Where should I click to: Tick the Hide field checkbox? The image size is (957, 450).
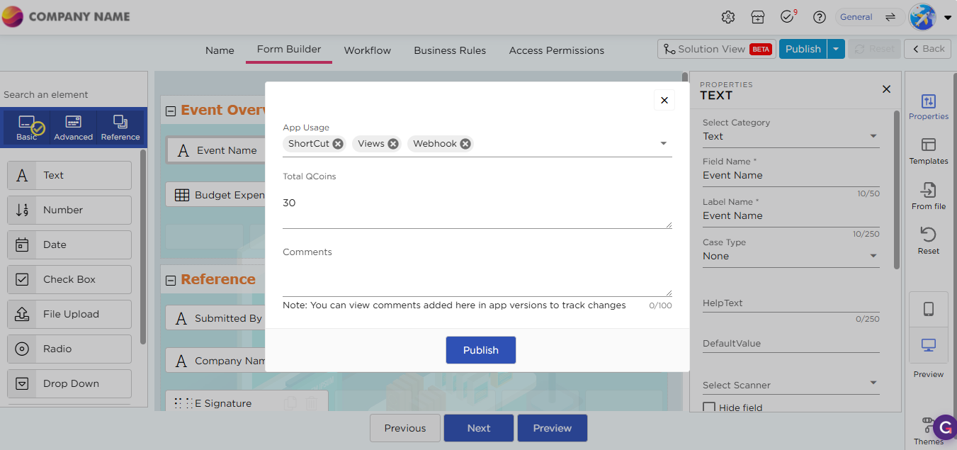click(708, 407)
